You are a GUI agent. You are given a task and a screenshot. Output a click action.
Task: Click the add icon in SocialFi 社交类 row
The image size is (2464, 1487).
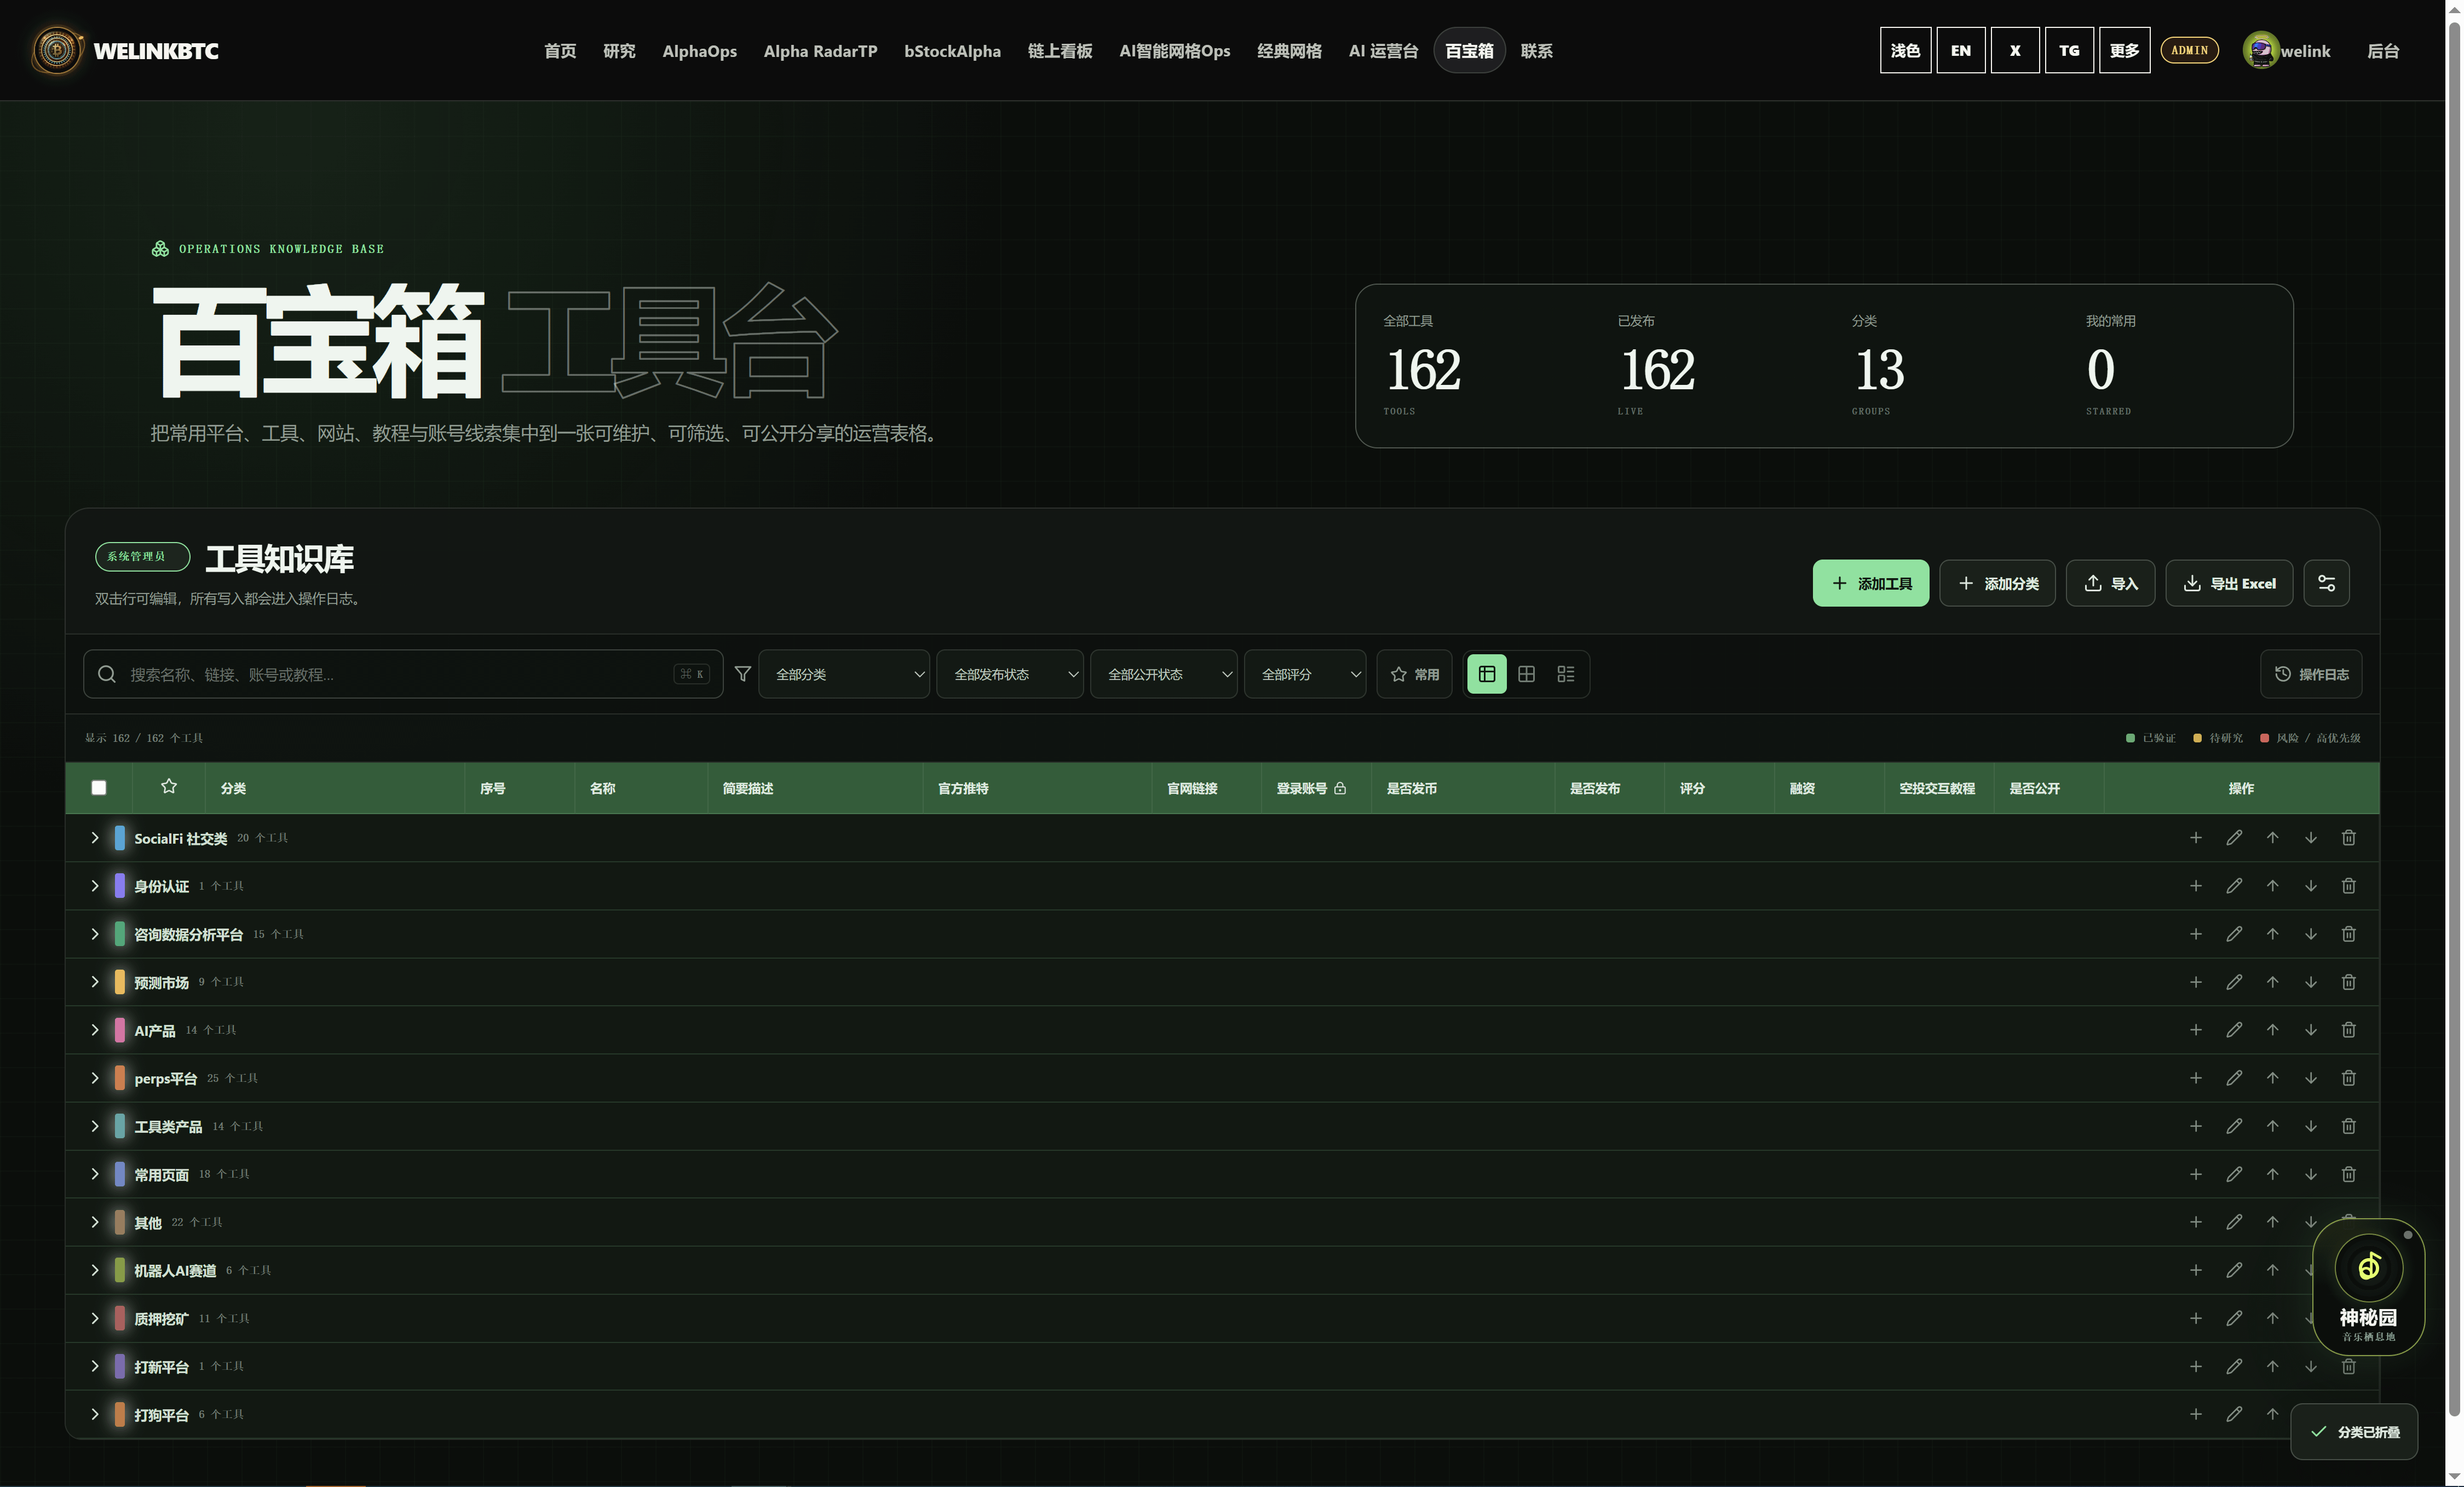pos(2195,838)
